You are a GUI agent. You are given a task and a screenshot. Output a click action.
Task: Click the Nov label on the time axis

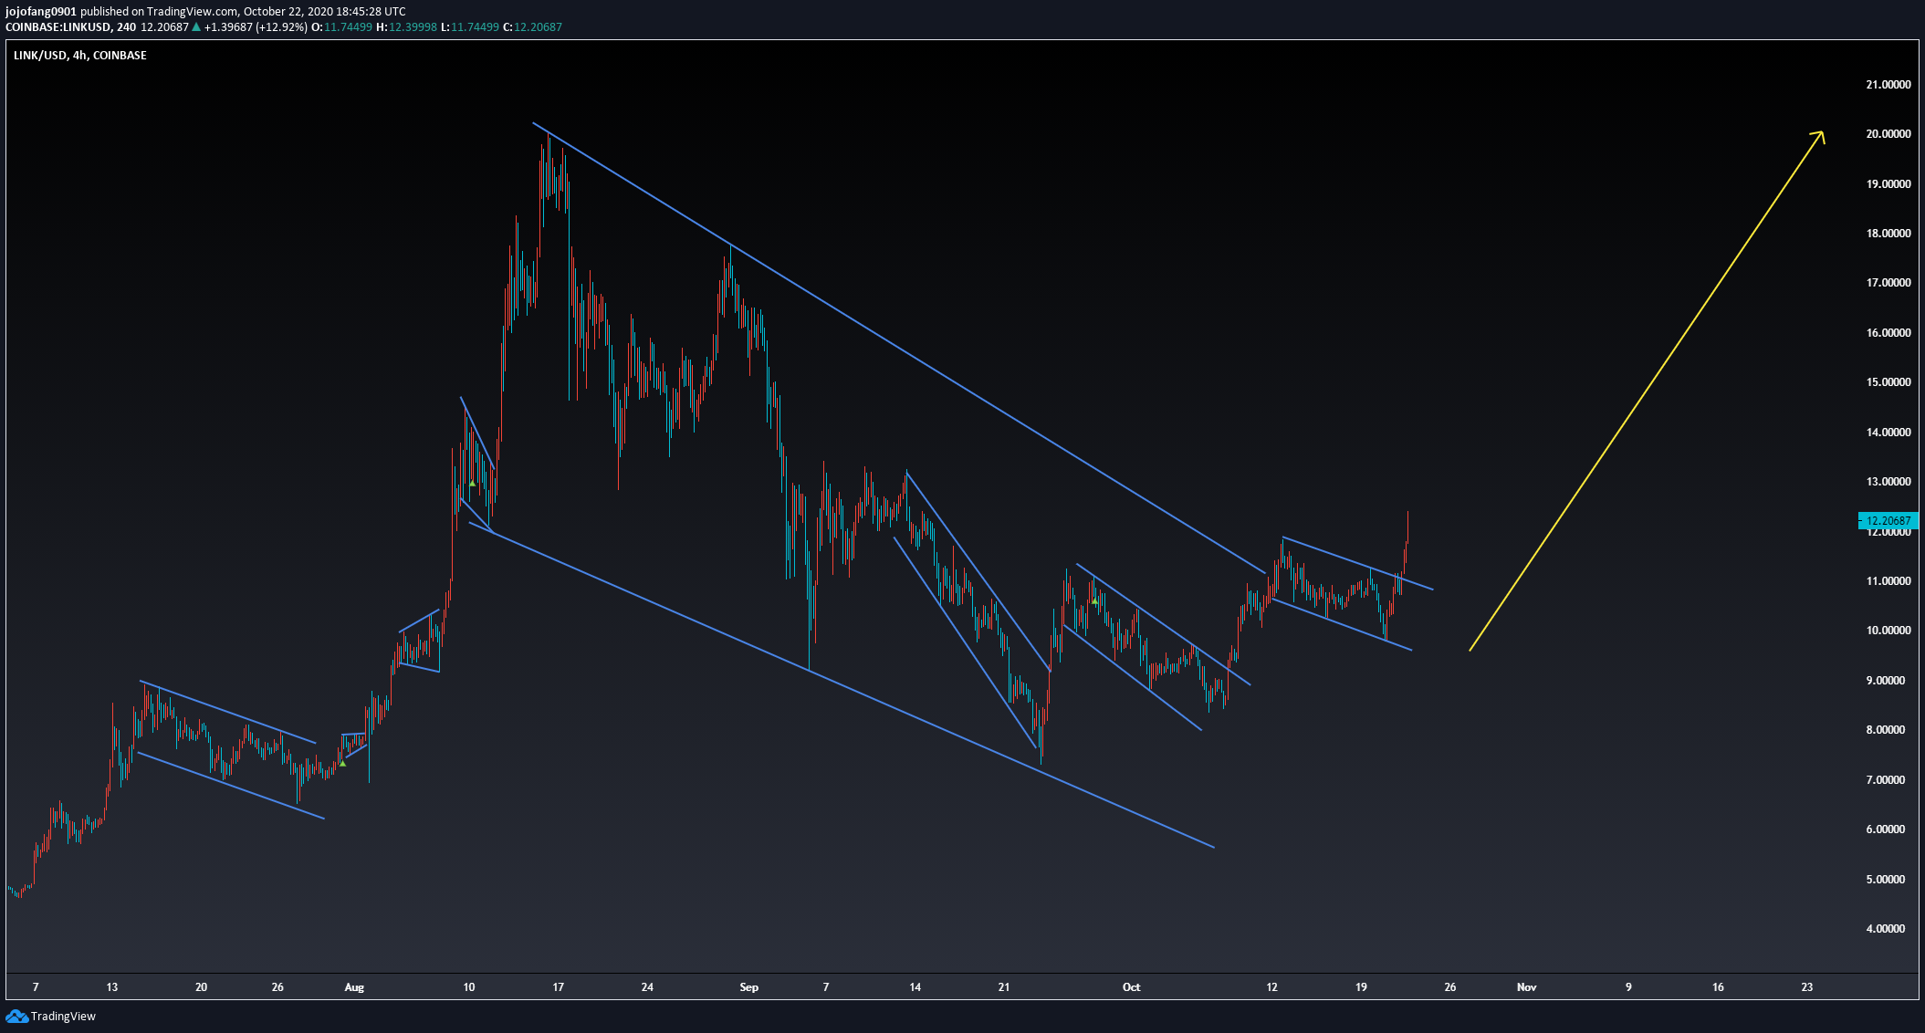[1527, 987]
